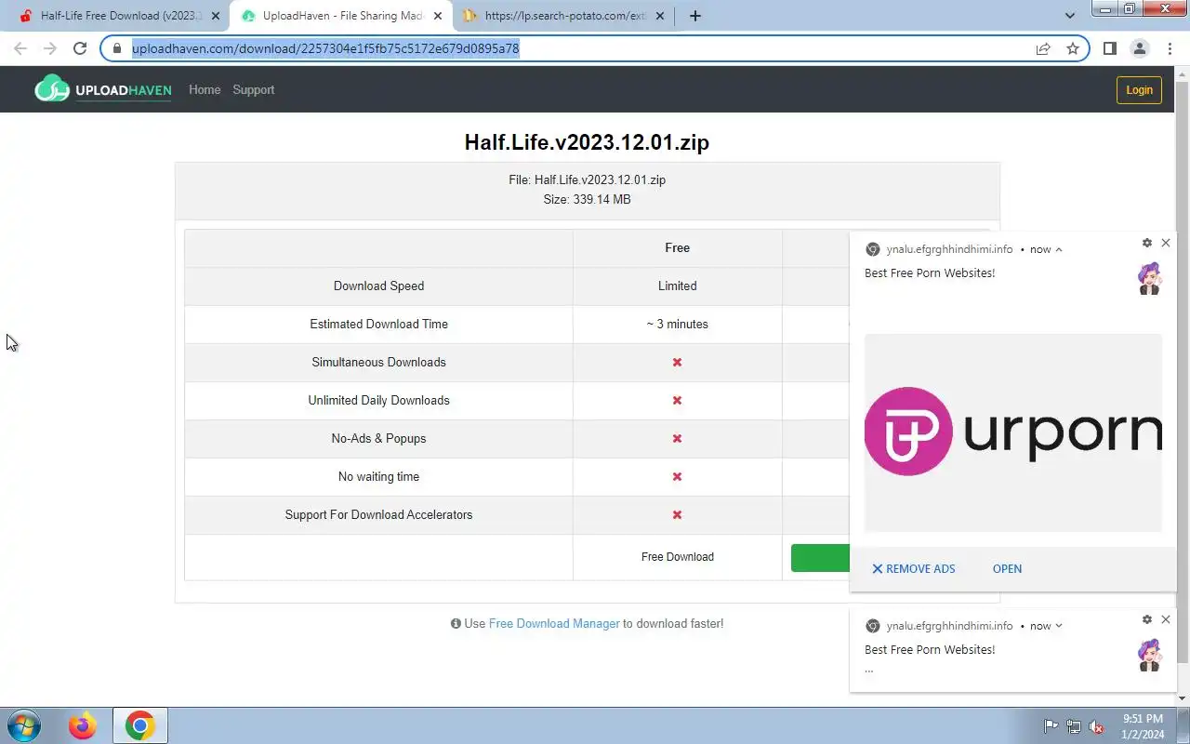
Task: Open Chrome profile avatar icon
Action: click(1139, 48)
